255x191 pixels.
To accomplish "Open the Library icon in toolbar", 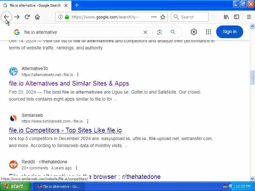I will click(x=226, y=17).
